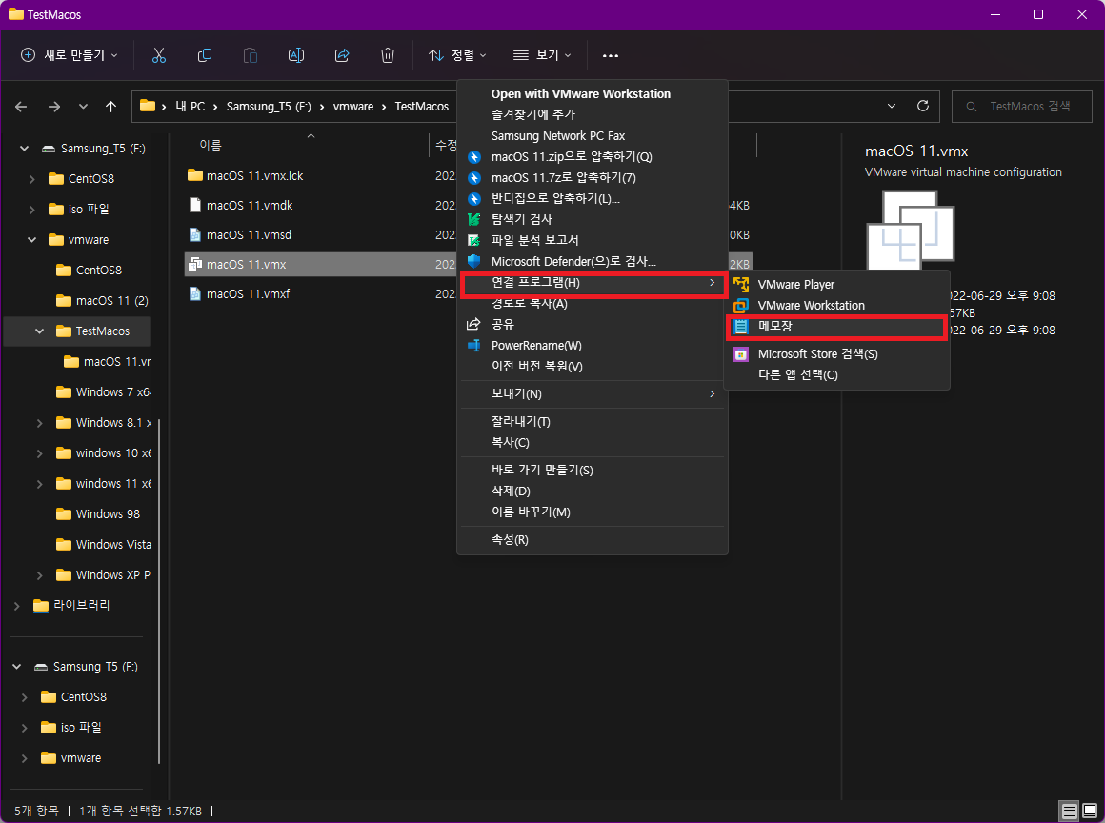Screen dimensions: 1105x823
Task: Expand the 라이브러리 tree node
Action: coord(17,605)
